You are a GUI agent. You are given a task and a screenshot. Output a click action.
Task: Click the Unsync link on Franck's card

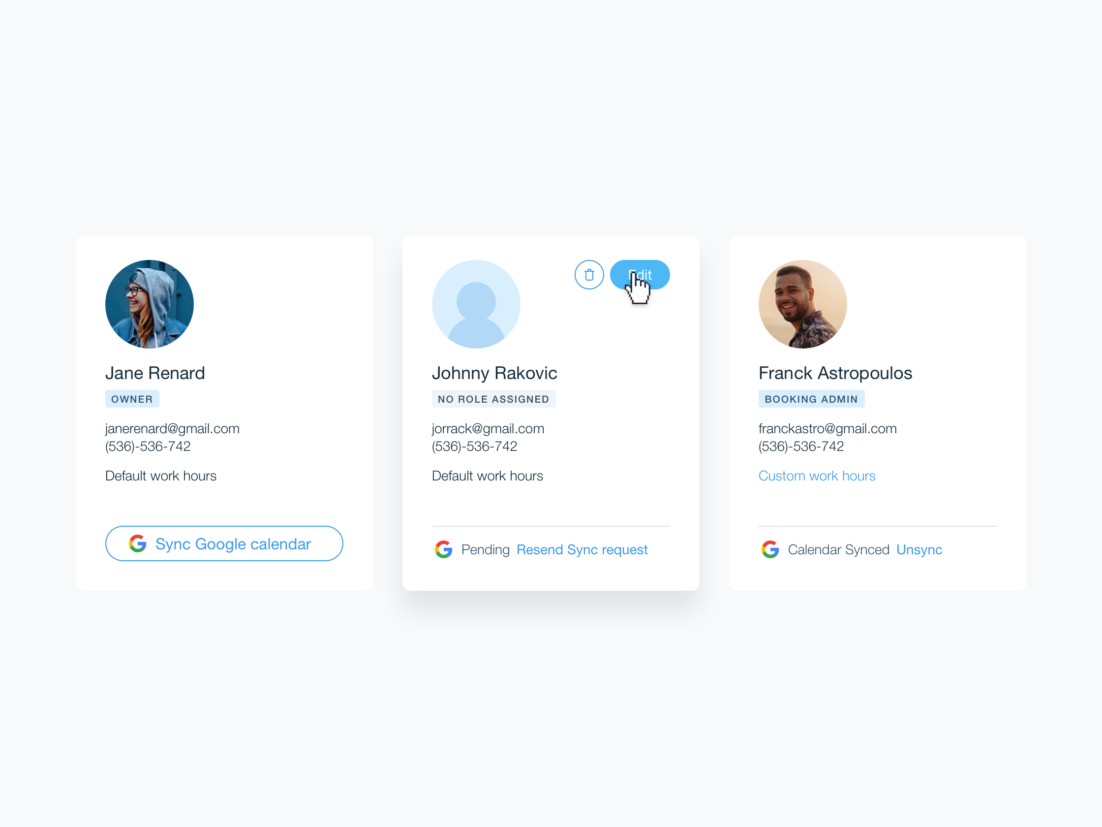919,549
